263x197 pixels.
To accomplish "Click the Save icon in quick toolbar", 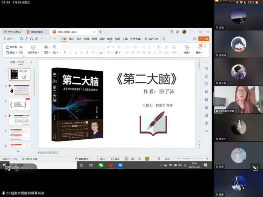I will (21, 39).
